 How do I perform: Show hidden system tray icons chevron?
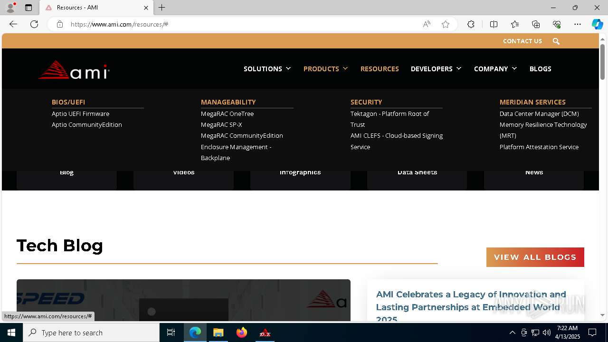(512, 332)
